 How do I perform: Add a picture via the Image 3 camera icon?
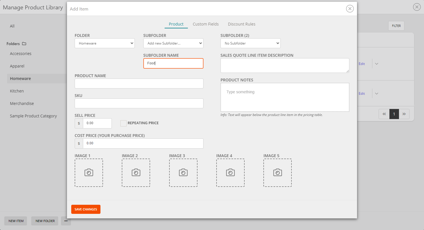183,172
